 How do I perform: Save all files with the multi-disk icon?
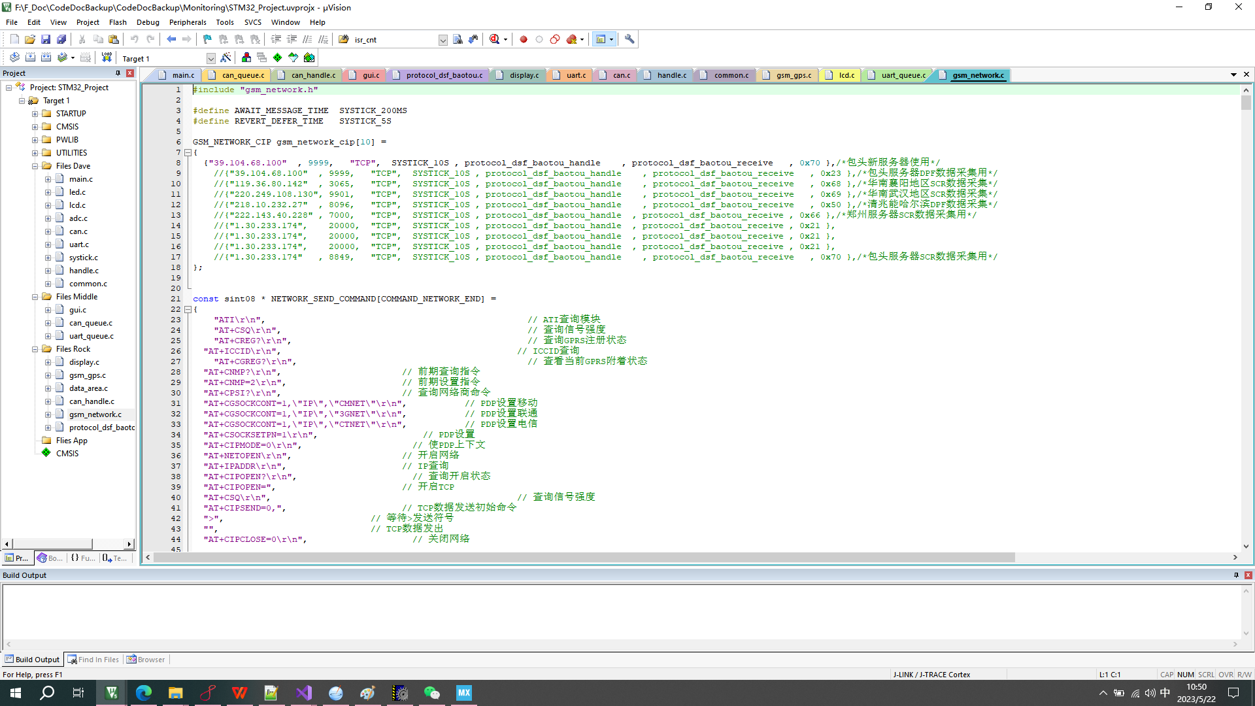[x=61, y=39]
